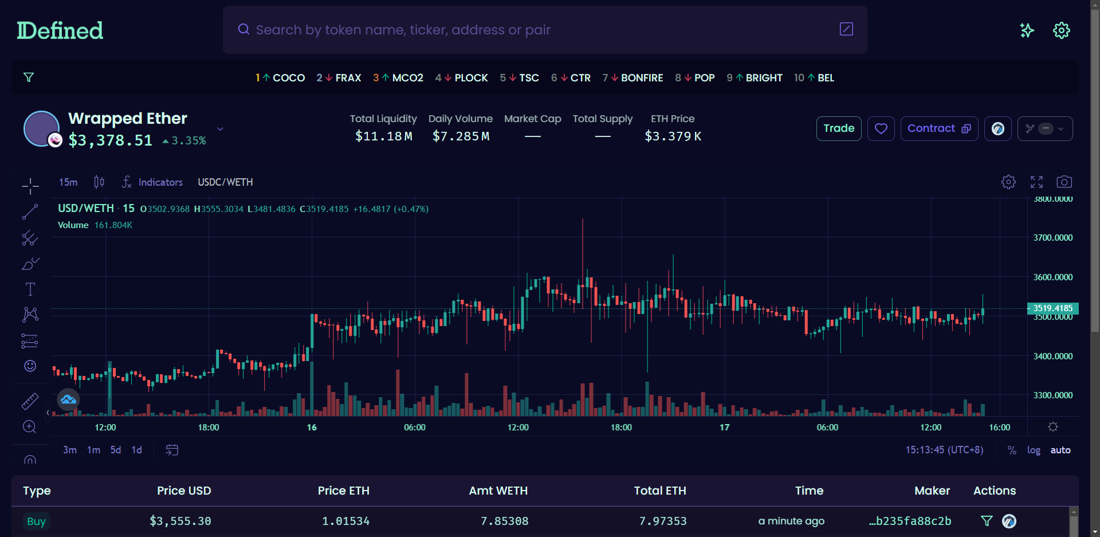Click the Time column header
The image size is (1100, 537).
[x=809, y=491]
